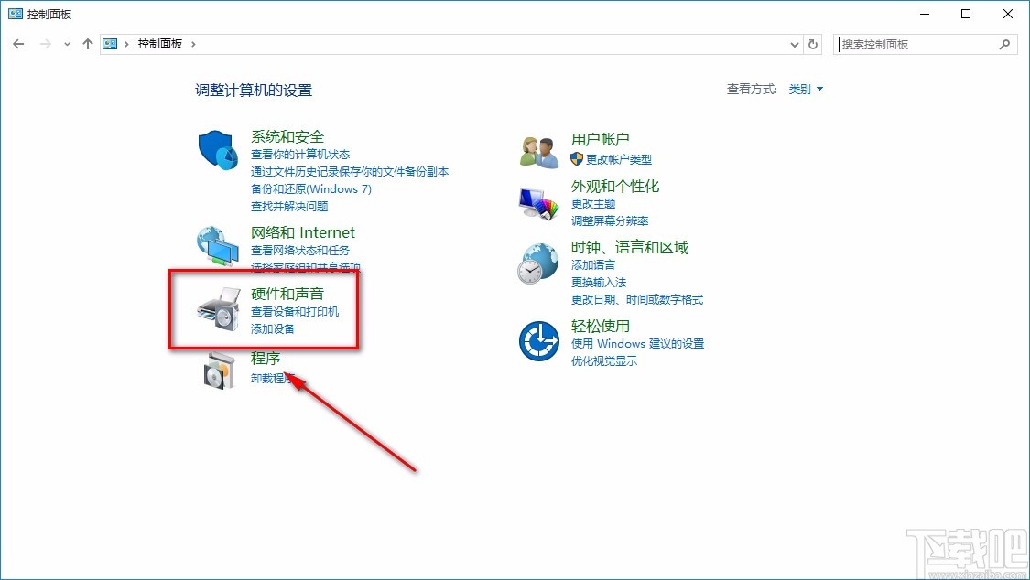The image size is (1030, 580).
Task: Click the Control Panel icon in breadcrumb
Action: click(x=110, y=43)
